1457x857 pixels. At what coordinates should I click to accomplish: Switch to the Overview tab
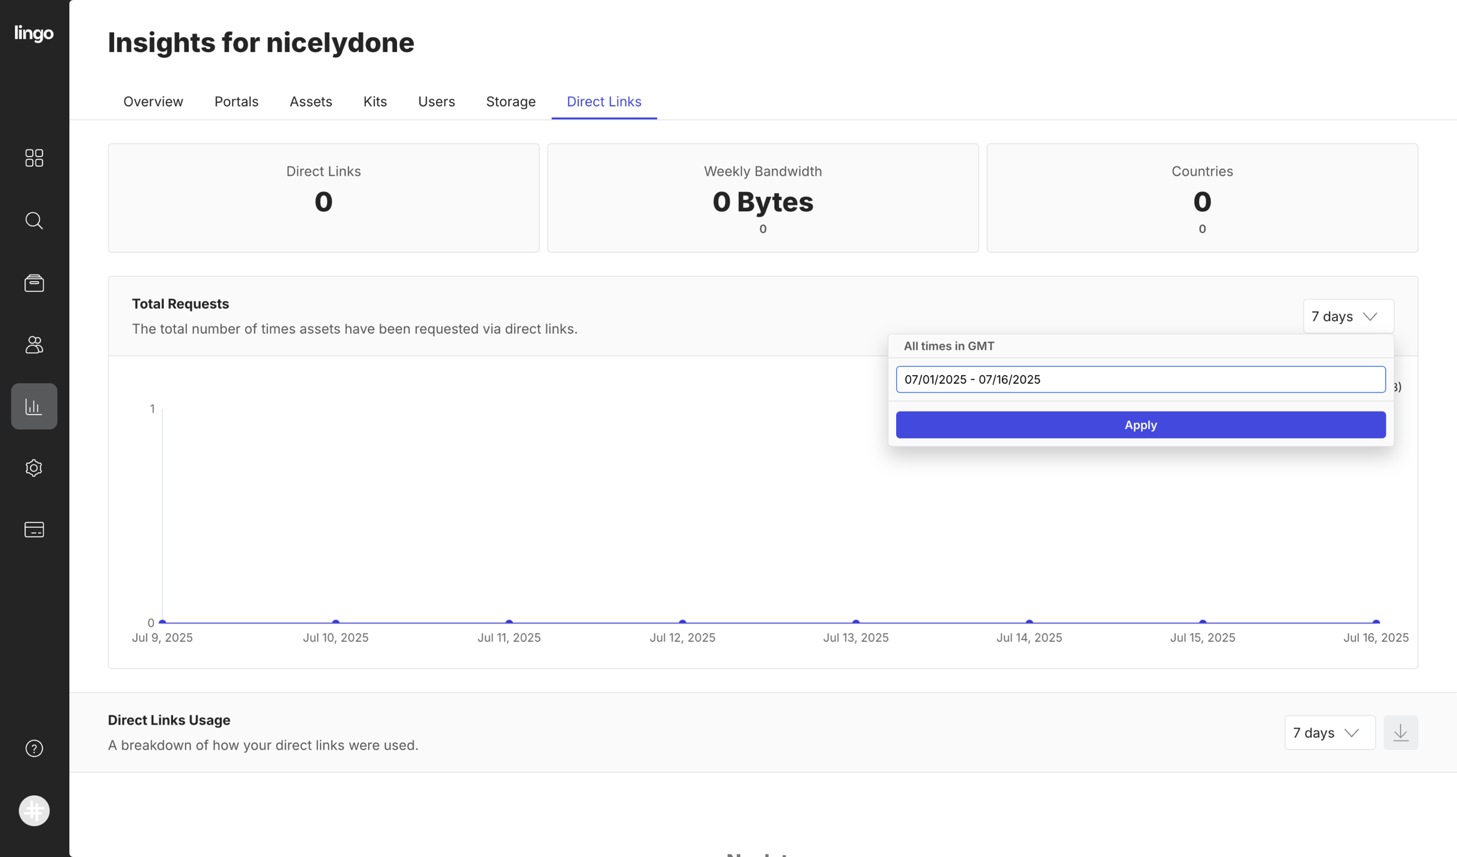pyautogui.click(x=153, y=101)
